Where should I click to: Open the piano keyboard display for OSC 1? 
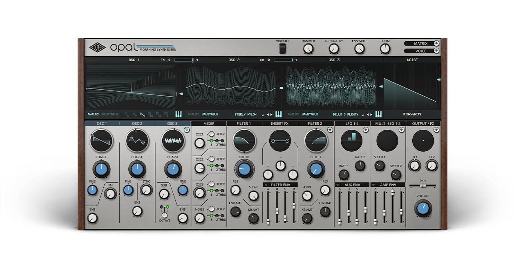178,114
